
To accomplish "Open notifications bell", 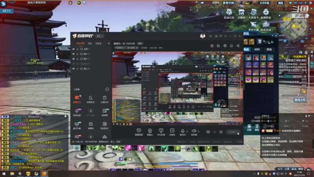I will tap(232, 46).
